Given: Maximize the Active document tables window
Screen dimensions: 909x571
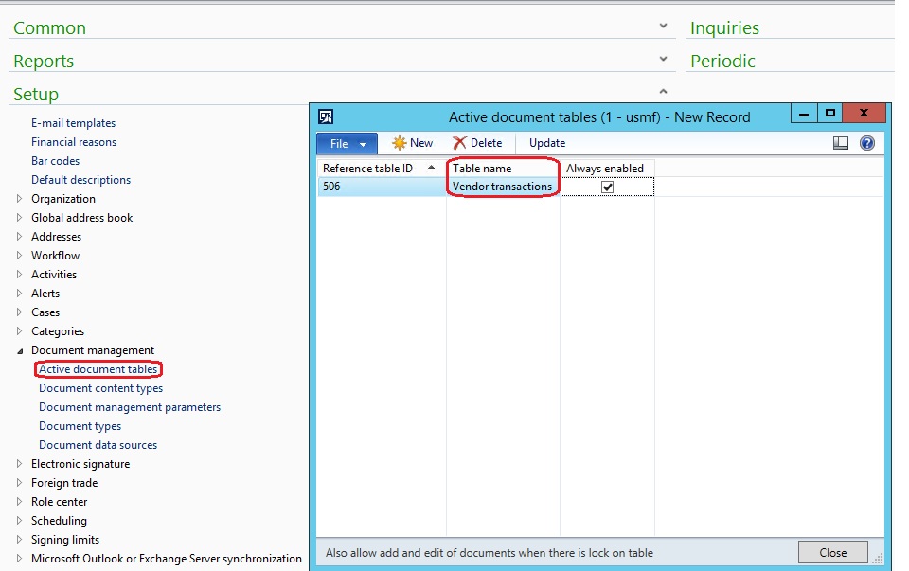Looking at the screenshot, I should pos(829,114).
